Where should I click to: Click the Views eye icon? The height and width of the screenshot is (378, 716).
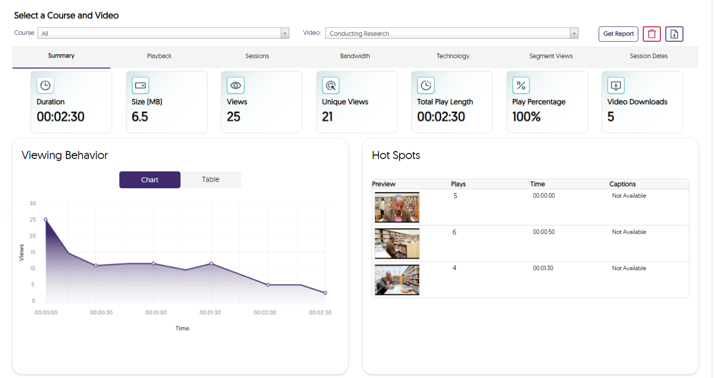(x=236, y=85)
